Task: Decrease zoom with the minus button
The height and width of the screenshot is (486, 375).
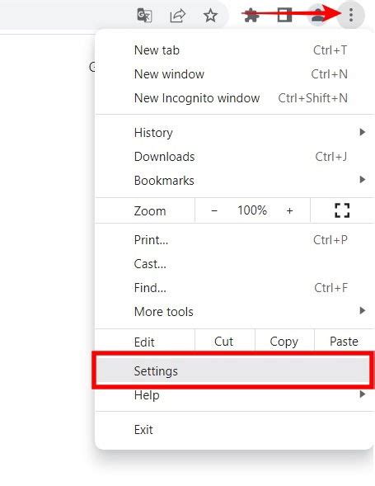Action: (214, 210)
